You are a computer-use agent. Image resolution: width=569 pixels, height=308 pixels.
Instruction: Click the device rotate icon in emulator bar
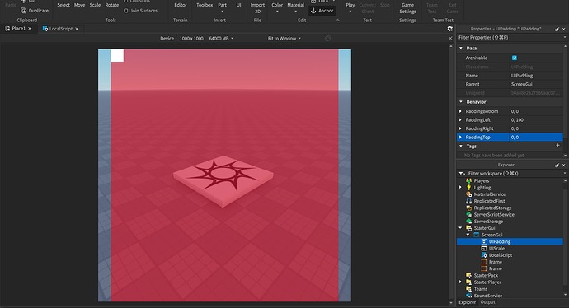[x=327, y=39]
